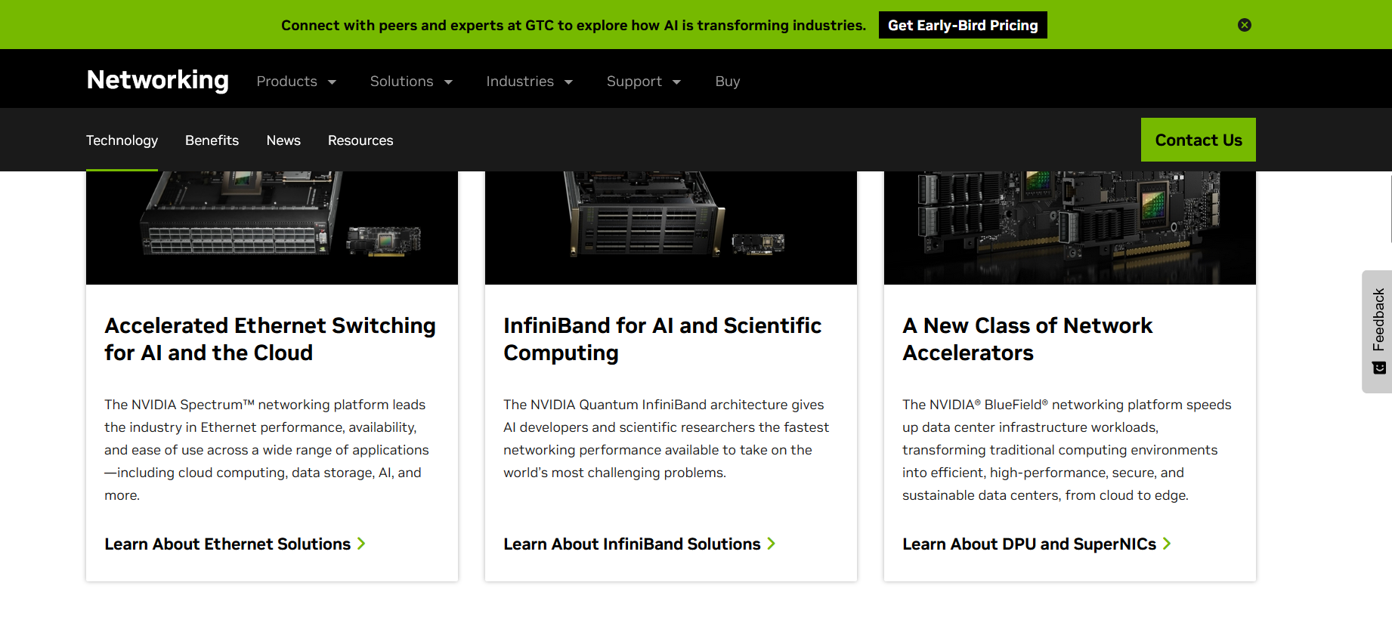Expand the Products dropdown menu
The height and width of the screenshot is (644, 1392).
click(x=296, y=82)
